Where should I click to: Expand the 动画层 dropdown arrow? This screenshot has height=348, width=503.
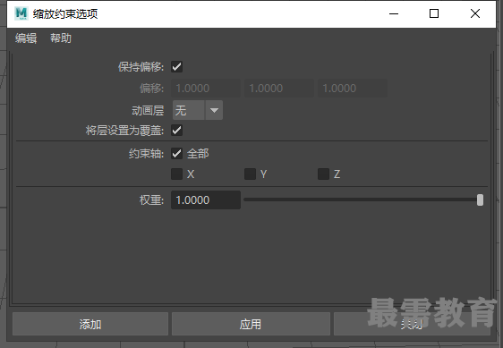pos(214,110)
